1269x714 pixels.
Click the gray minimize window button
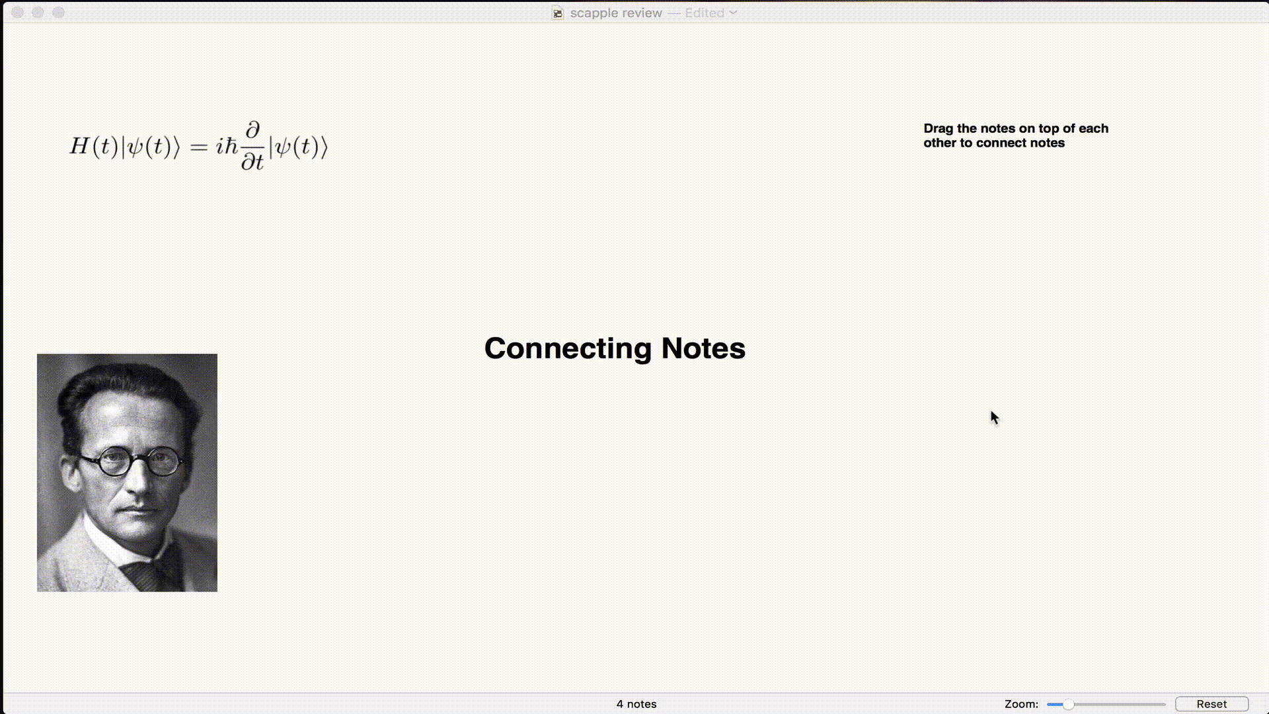click(38, 13)
